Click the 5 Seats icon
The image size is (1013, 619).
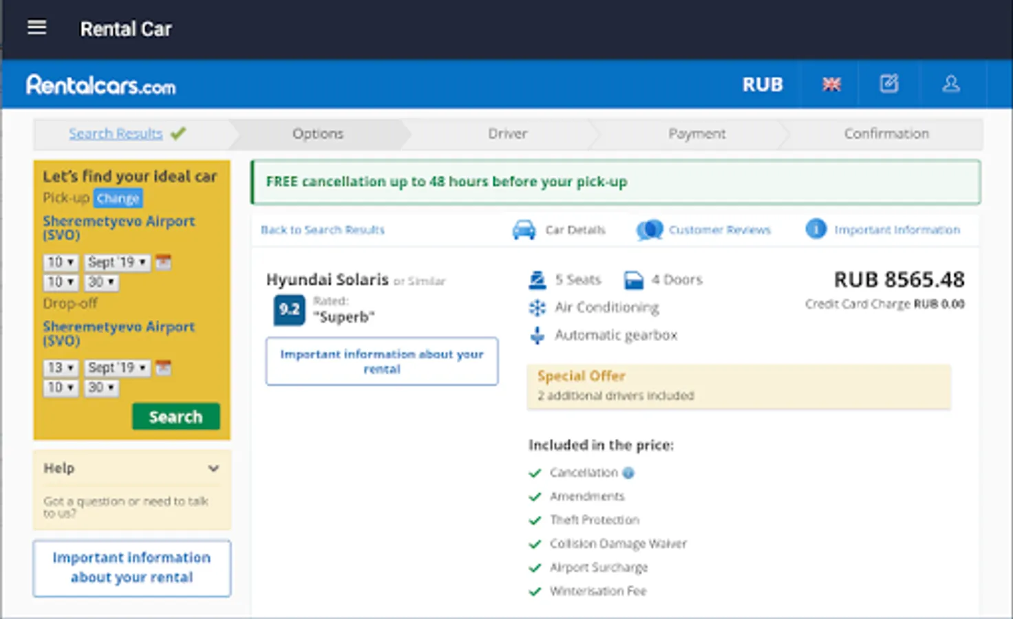537,280
